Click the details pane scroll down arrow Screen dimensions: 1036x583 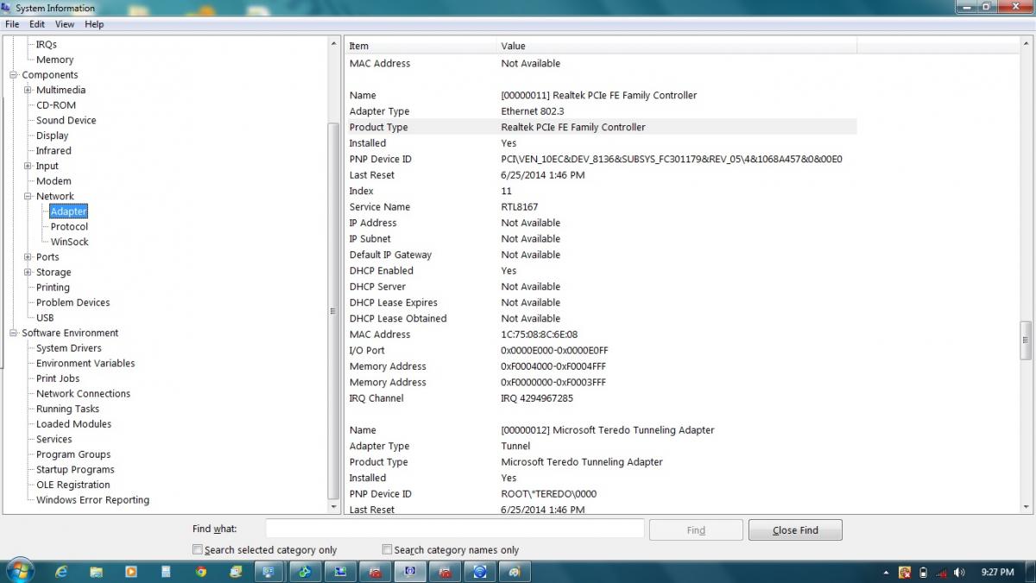pos(1026,507)
